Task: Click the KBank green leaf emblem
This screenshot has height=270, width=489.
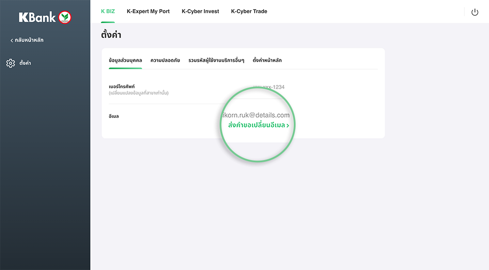Action: 65,17
